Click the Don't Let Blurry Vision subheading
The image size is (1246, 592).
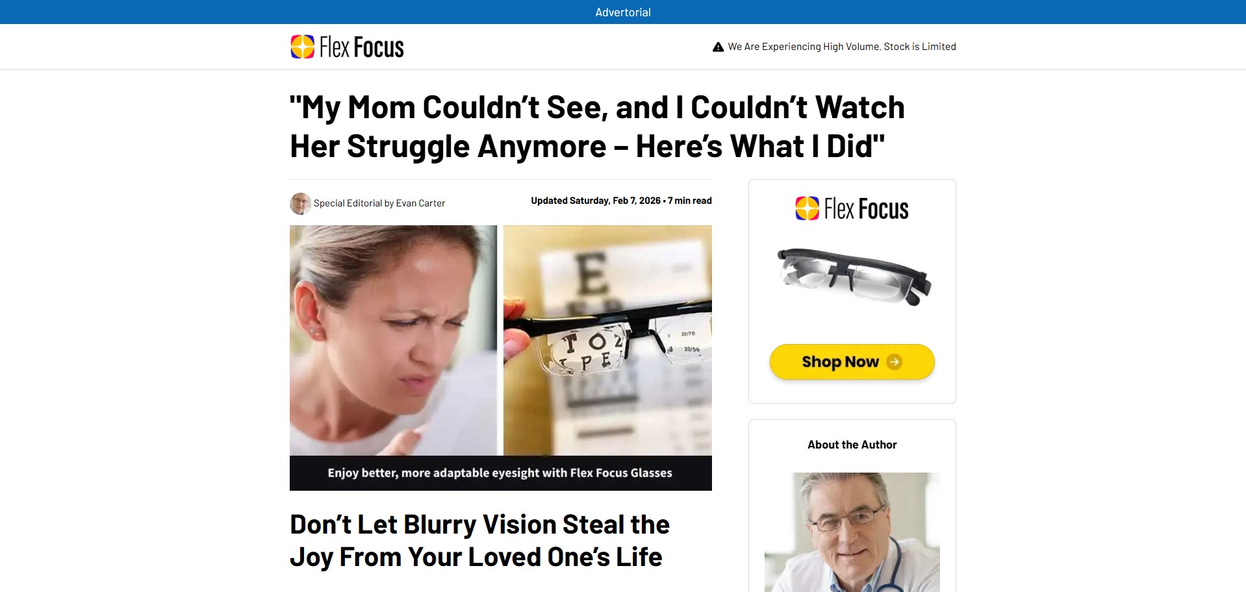point(479,541)
